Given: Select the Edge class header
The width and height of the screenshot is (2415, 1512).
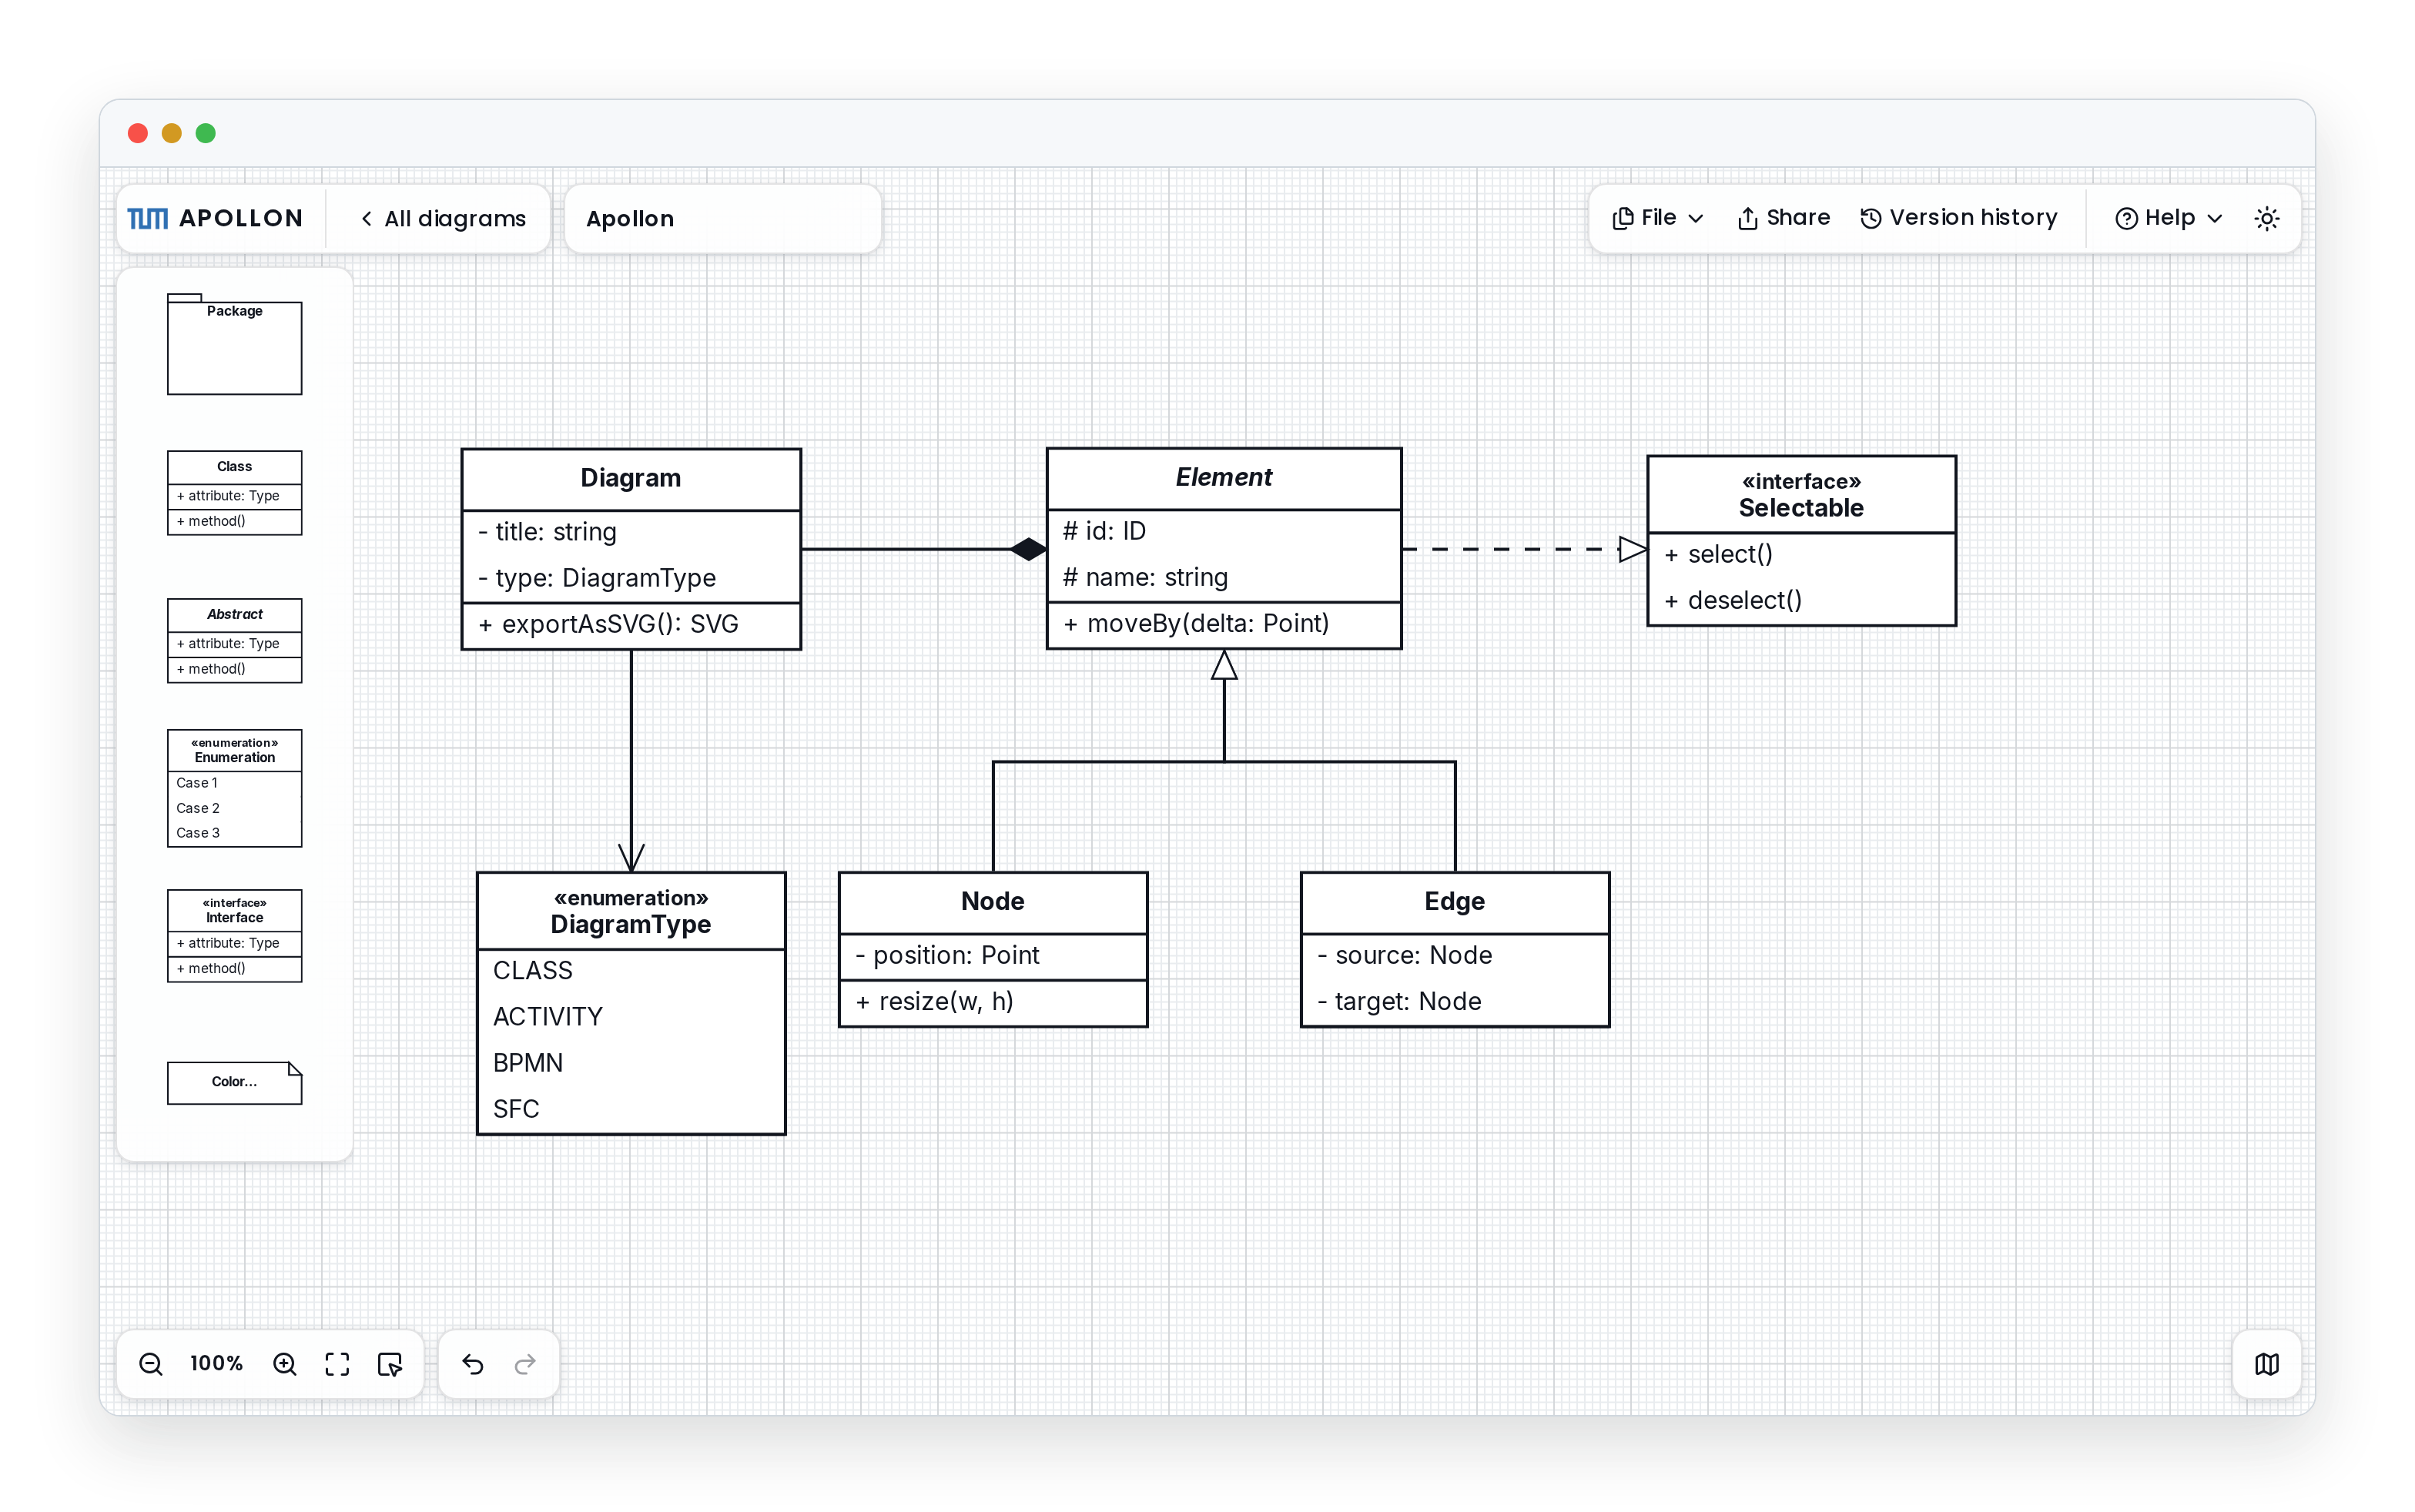Looking at the screenshot, I should click(1455, 902).
